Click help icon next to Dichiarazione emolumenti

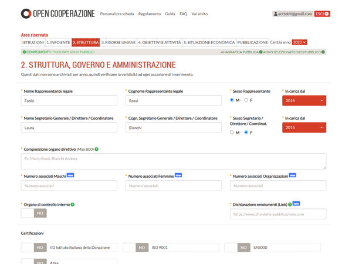pyautogui.click(x=290, y=205)
